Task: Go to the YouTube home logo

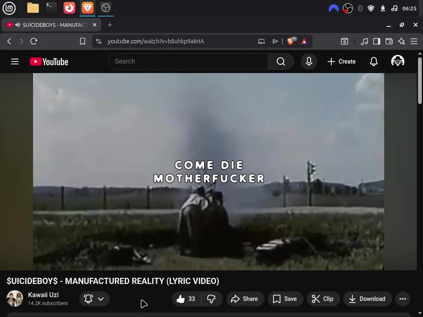Action: 49,62
